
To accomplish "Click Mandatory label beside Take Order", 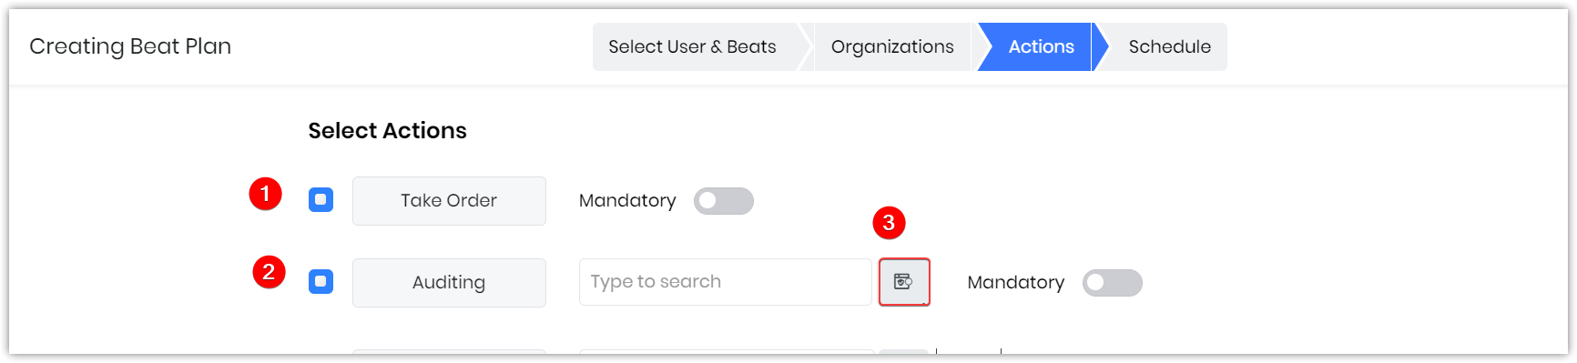I will [627, 200].
